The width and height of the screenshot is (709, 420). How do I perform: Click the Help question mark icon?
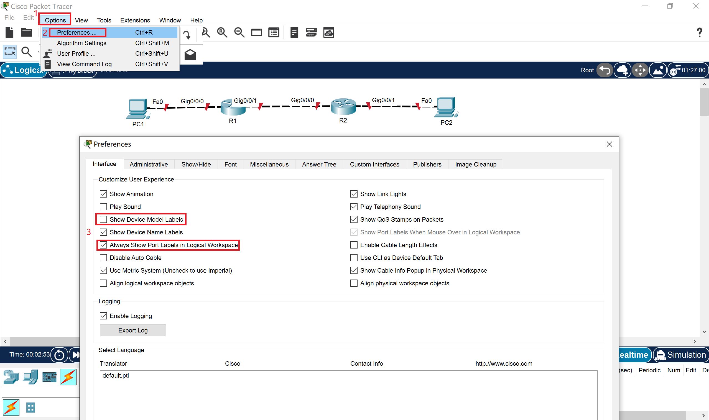699,32
